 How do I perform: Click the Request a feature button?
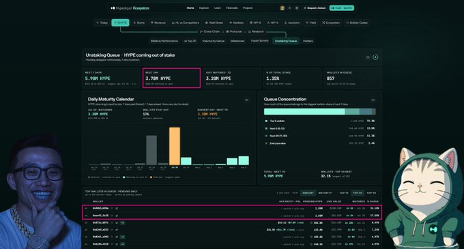pyautogui.click(x=315, y=8)
